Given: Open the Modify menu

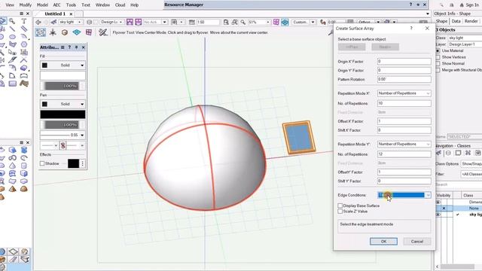Looking at the screenshot, I should [25, 5].
